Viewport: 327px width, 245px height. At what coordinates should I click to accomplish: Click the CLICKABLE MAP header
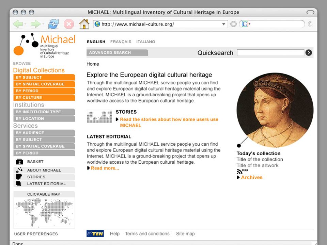pos(44,194)
